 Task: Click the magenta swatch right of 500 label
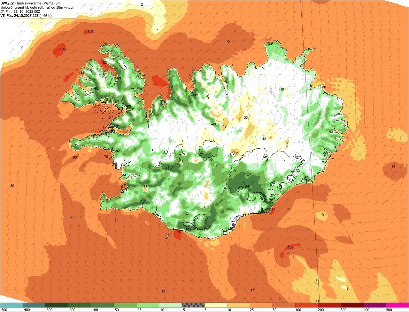[x=397, y=305]
